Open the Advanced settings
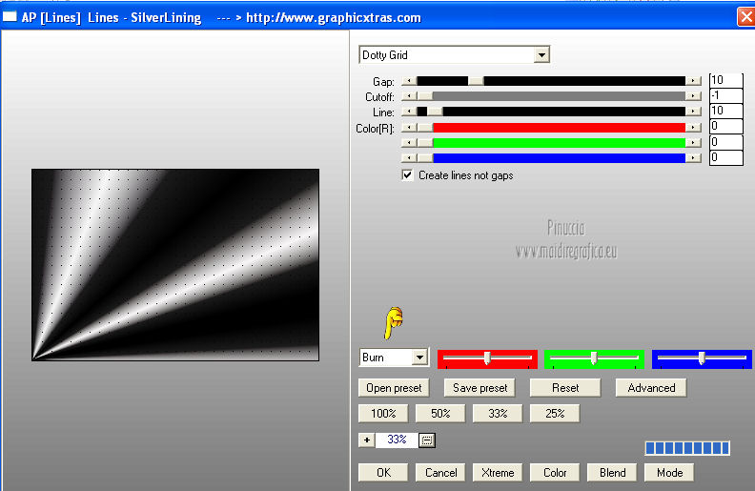 pyautogui.click(x=651, y=388)
